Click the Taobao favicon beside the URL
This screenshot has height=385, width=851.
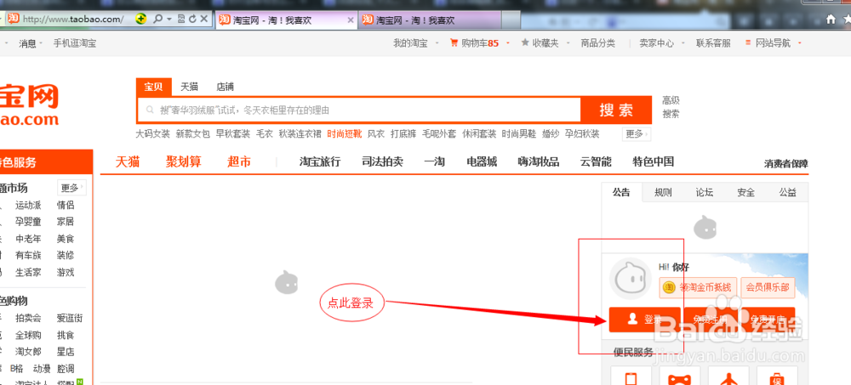pyautogui.click(x=14, y=19)
